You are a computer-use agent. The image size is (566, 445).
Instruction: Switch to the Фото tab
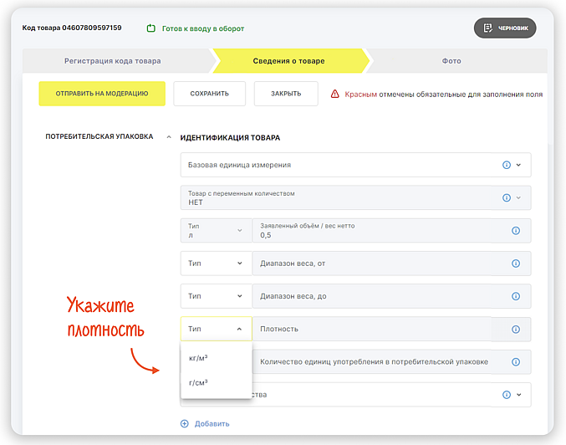tap(451, 61)
